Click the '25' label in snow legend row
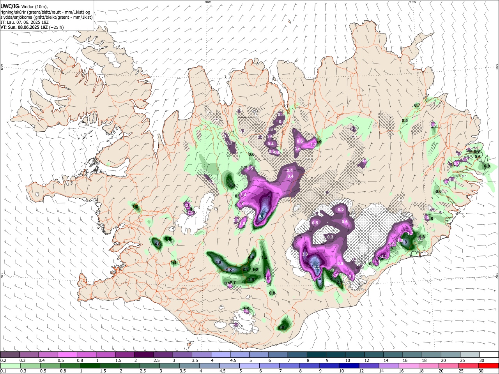Viewport: 499px width, 374px height. pyautogui.click(x=462, y=360)
